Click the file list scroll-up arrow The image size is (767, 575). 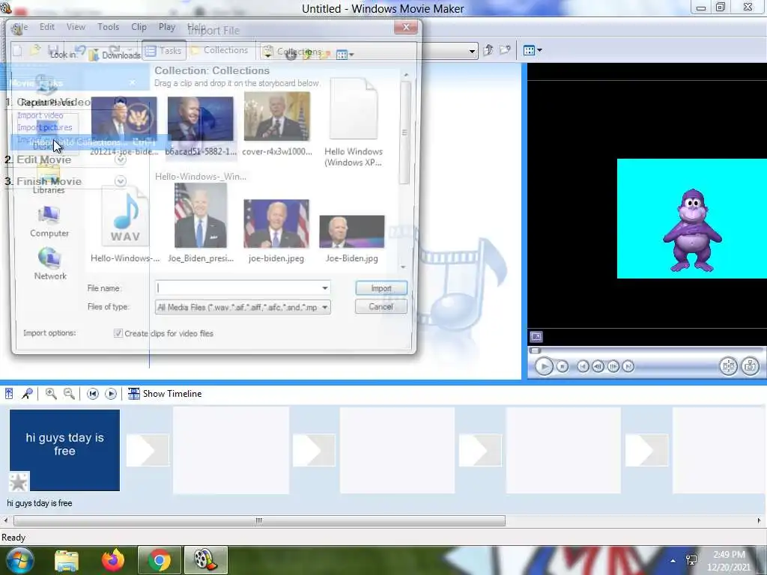click(x=405, y=75)
